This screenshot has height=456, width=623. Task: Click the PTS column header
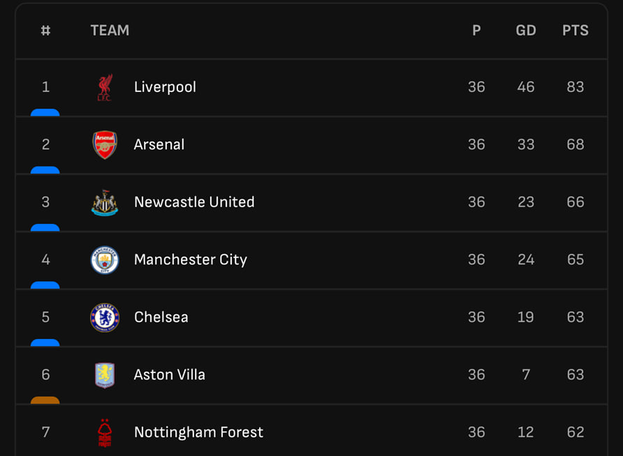(576, 31)
